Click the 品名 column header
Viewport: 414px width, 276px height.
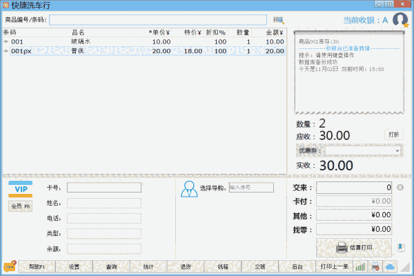coord(78,32)
